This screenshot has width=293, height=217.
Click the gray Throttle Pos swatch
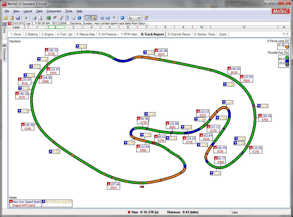287,65
